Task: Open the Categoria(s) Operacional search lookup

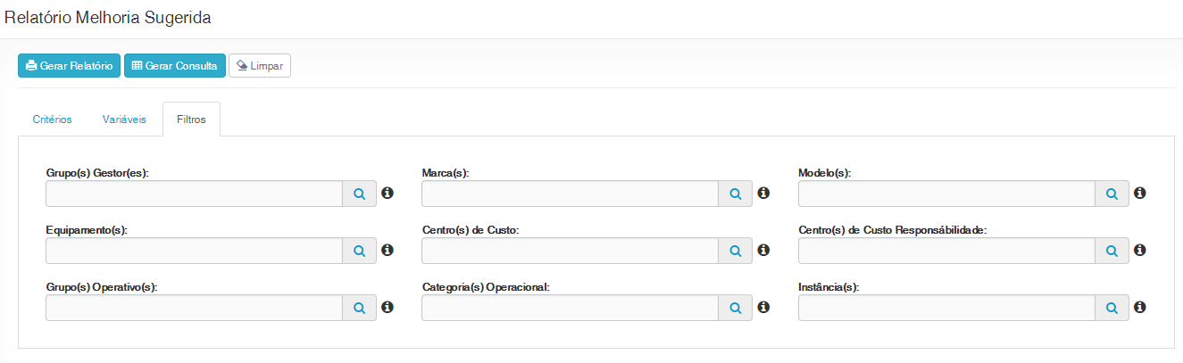Action: 736,308
